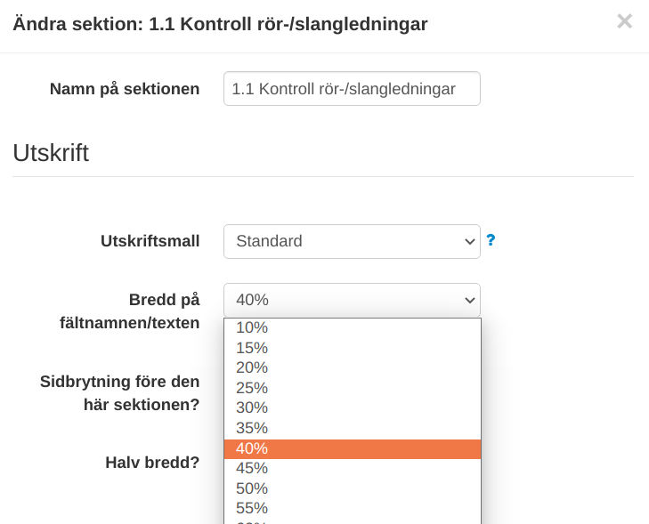This screenshot has height=524, width=649.
Task: Click the section name input field
Action: pos(352,89)
